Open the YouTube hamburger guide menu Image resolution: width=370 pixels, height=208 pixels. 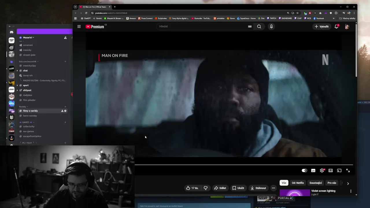(79, 27)
